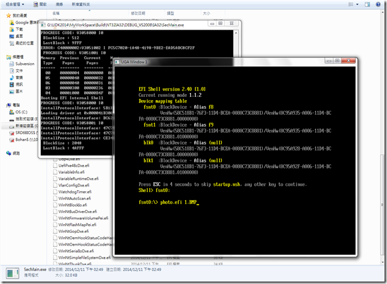The height and width of the screenshot is (284, 387).
Task: Click the Explorer vertical scrollbar thumb
Action: 382,205
